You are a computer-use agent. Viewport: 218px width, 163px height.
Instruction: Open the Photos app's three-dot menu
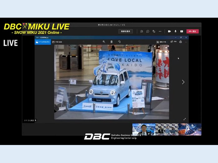point(186,42)
